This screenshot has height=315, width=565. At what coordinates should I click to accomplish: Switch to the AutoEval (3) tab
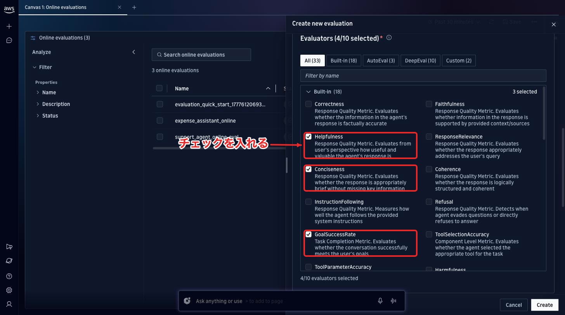point(381,61)
